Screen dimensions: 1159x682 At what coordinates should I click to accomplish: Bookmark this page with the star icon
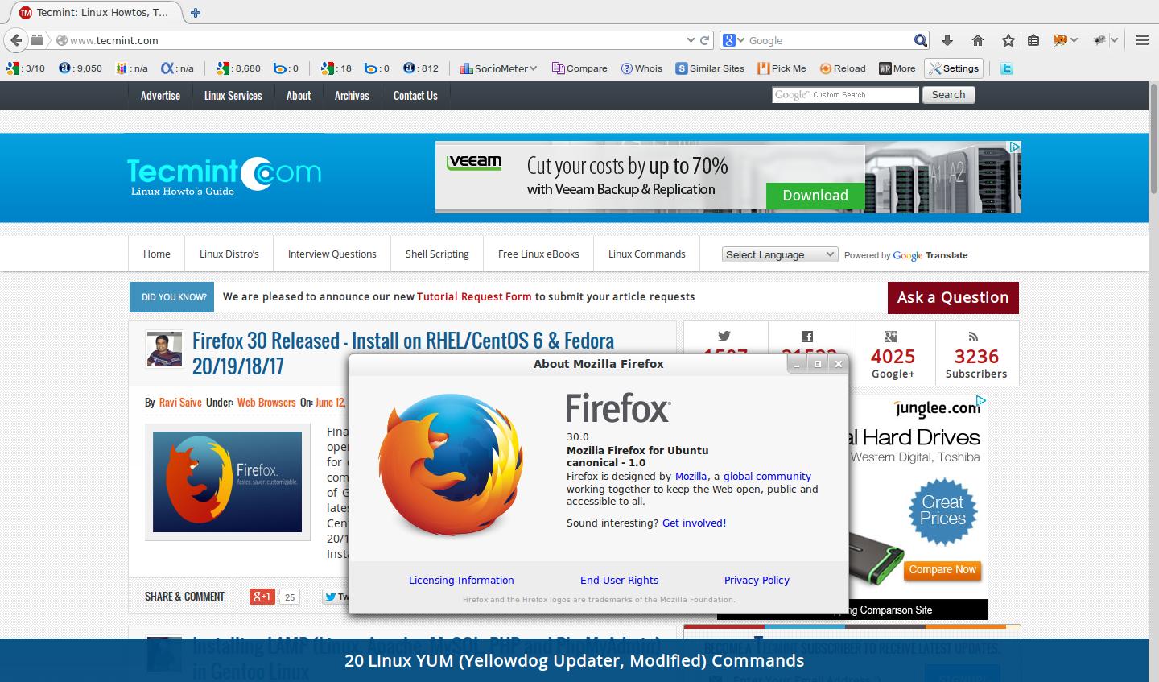pos(1008,40)
